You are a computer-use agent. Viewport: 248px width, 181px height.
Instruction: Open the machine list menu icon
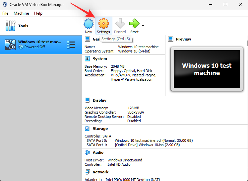click(71, 45)
